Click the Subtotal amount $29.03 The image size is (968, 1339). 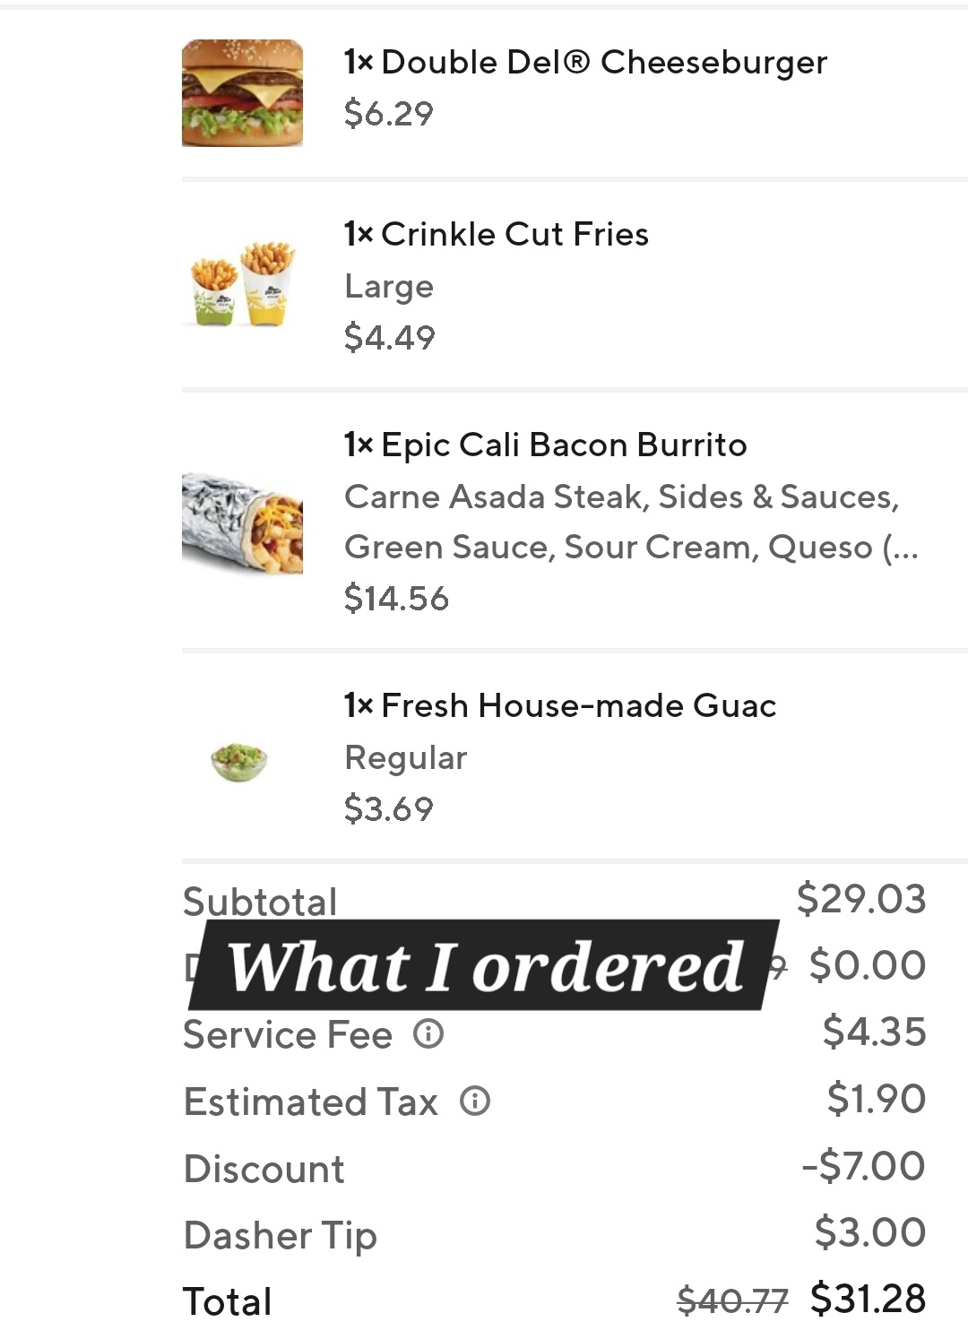pos(860,899)
